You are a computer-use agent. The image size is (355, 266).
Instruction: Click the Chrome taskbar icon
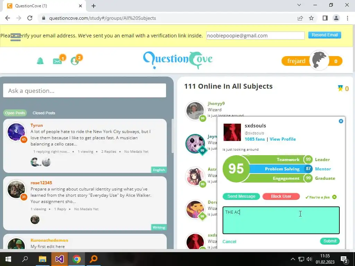pos(77,259)
